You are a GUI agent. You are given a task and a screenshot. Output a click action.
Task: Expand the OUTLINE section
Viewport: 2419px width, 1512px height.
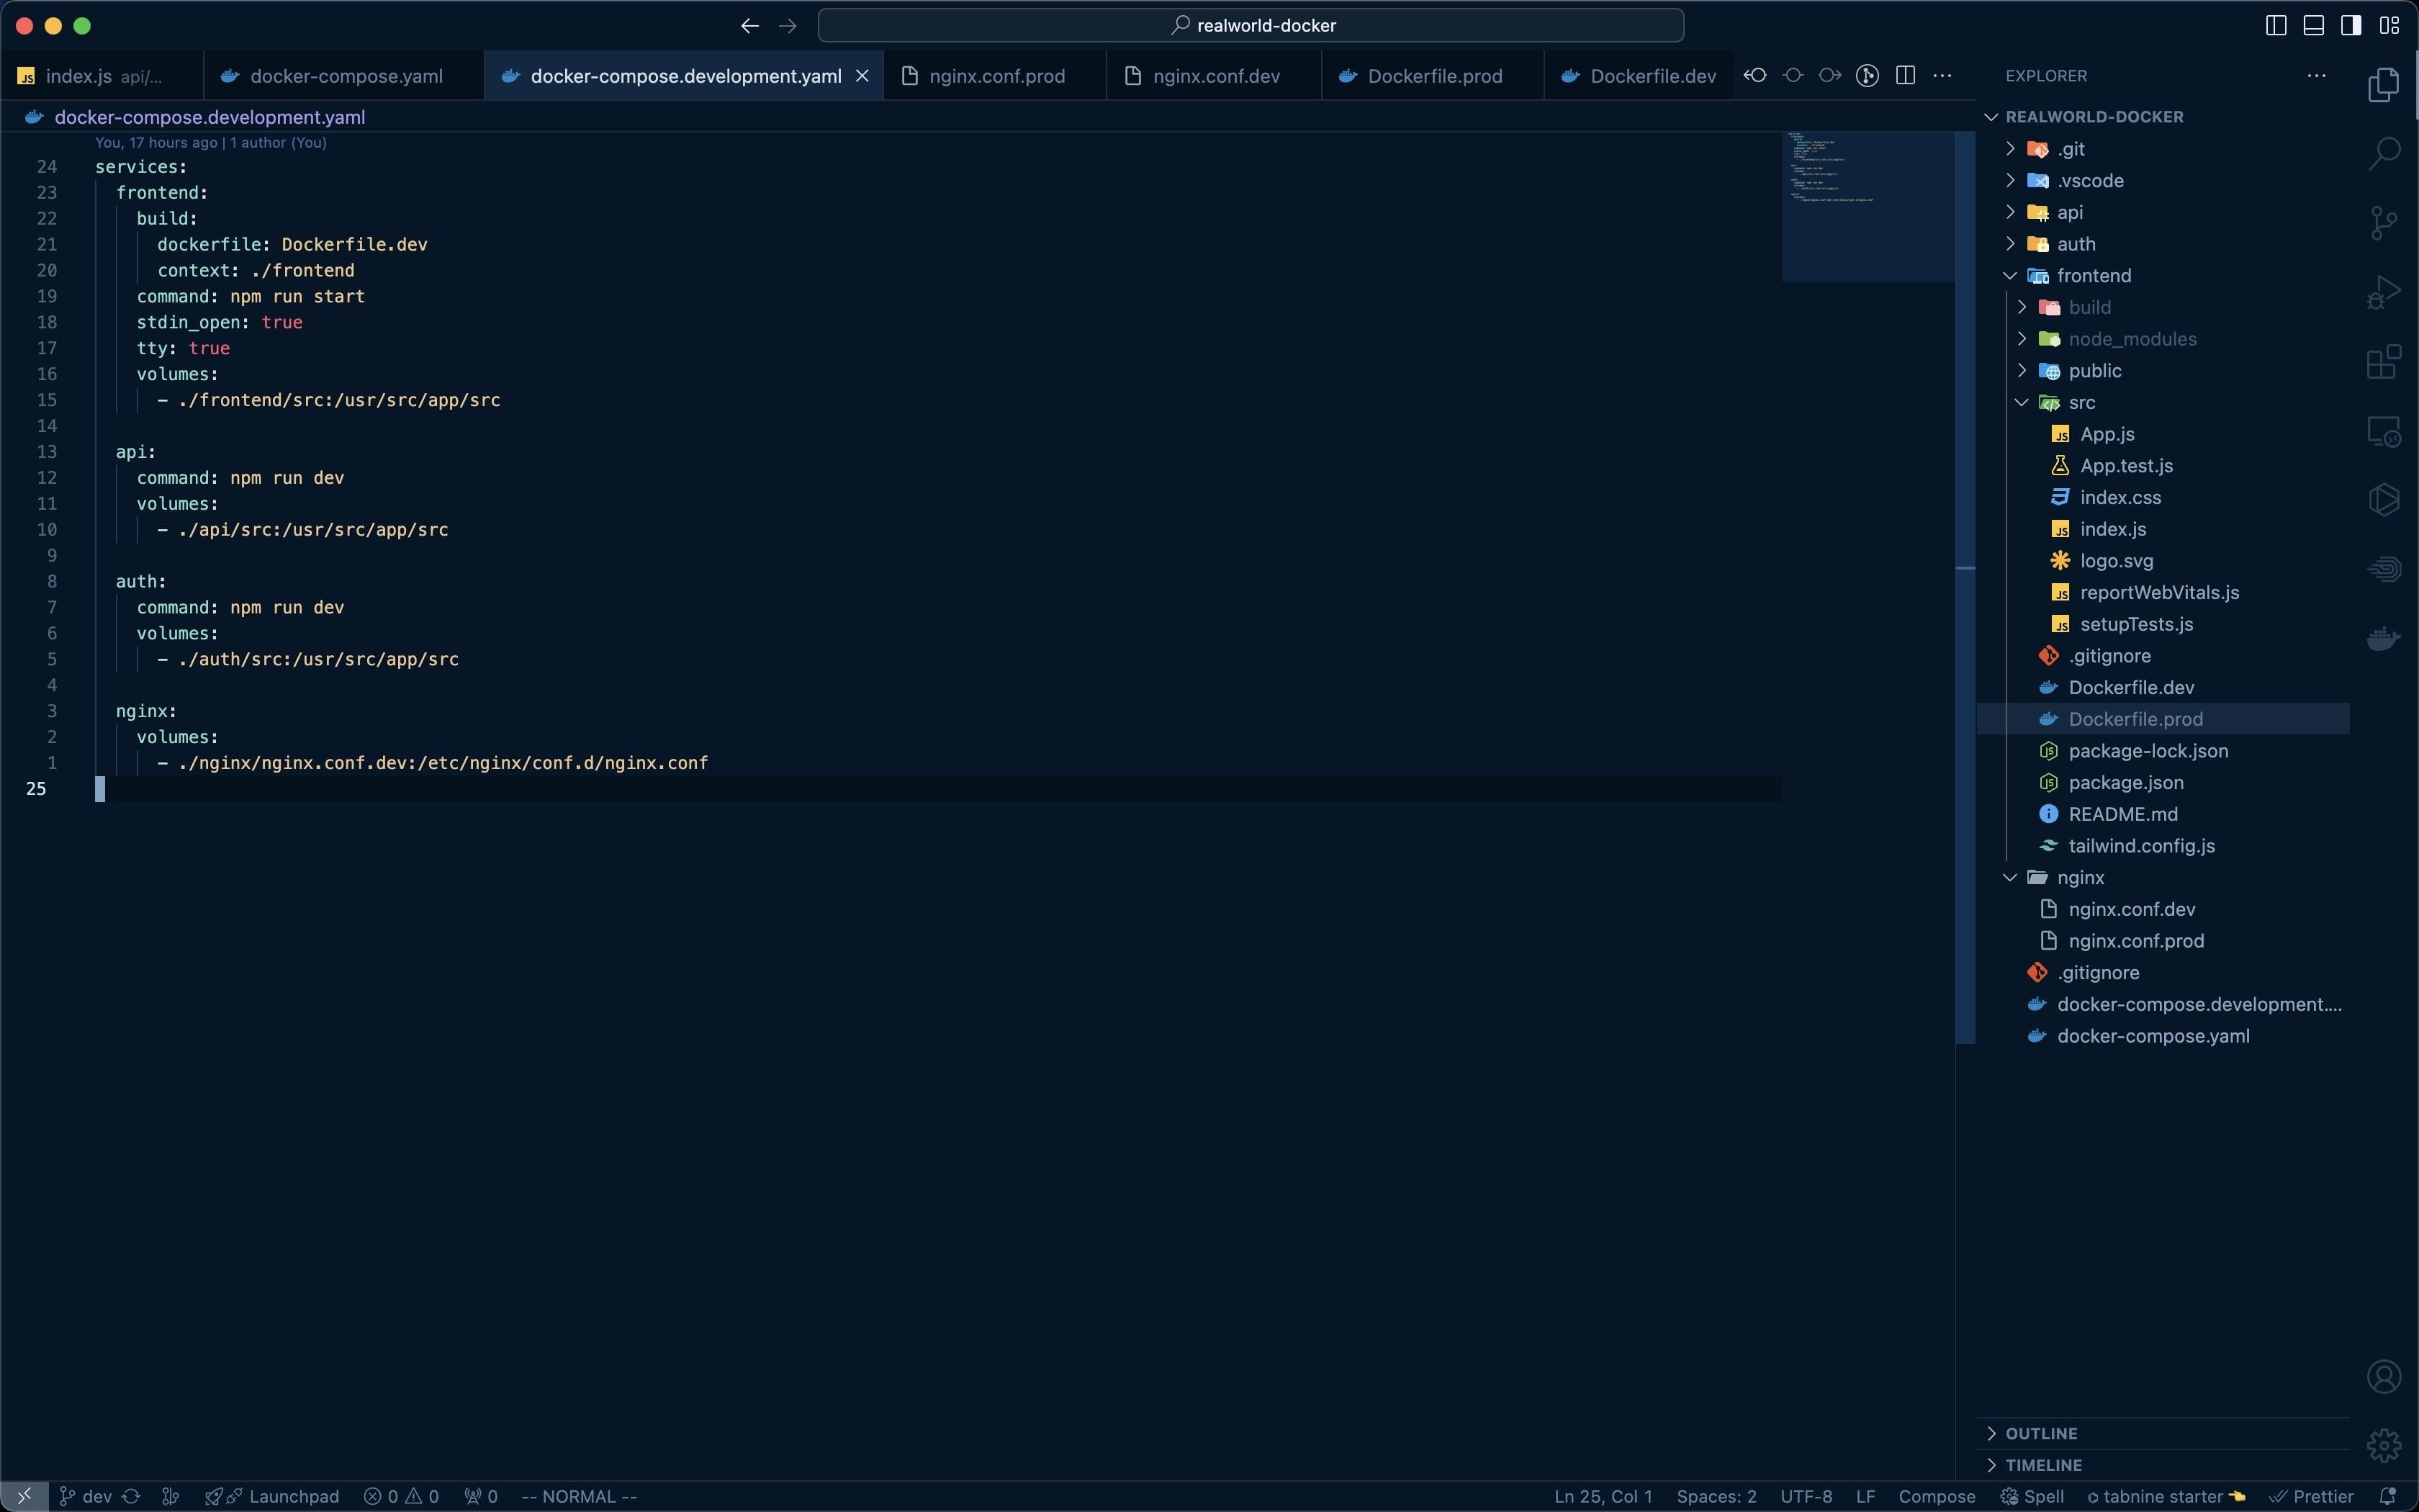click(2164, 1433)
